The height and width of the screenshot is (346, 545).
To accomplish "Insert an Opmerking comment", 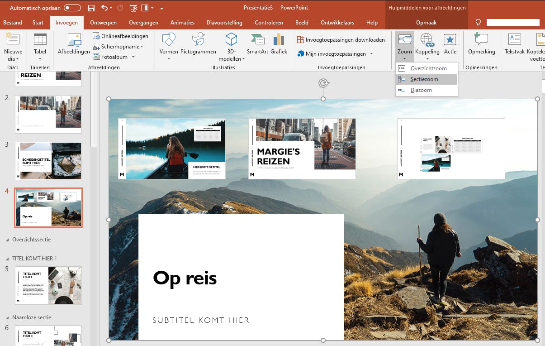I will coord(482,44).
